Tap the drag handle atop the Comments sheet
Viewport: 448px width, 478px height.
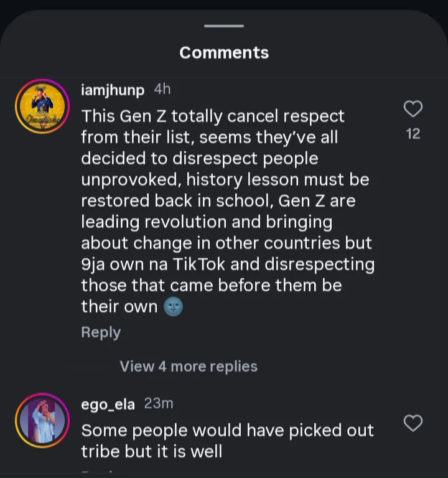[224, 26]
